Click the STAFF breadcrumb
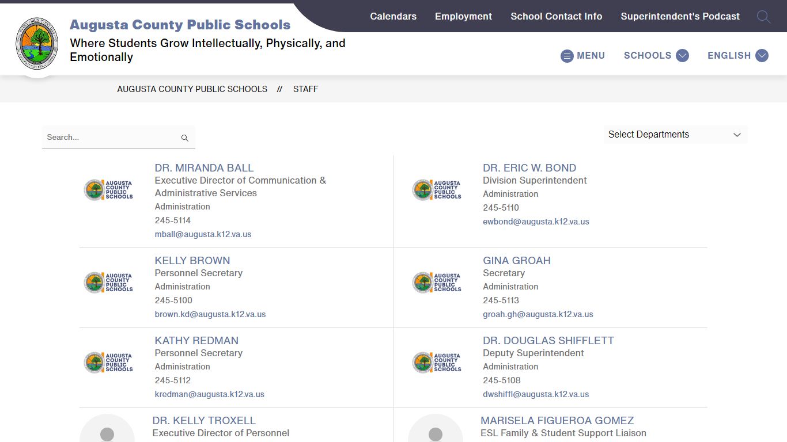This screenshot has height=442, width=787. tap(305, 89)
